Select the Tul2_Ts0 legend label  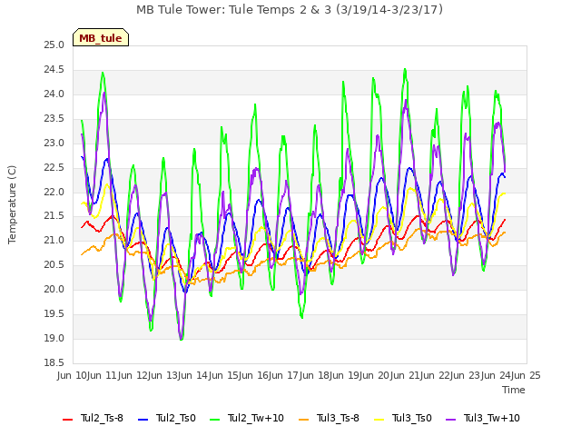(175, 418)
